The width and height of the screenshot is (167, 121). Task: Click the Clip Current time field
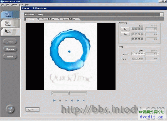coord(137,54)
